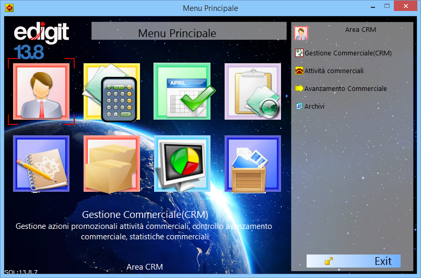Click the yellow arrow icon beside Avanzamento Commerciale
421x278 pixels.
(x=299, y=89)
